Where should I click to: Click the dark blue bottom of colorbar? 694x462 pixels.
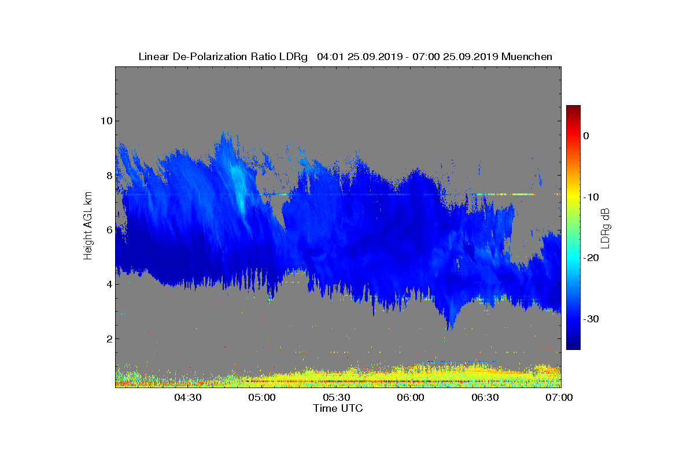[x=573, y=344]
